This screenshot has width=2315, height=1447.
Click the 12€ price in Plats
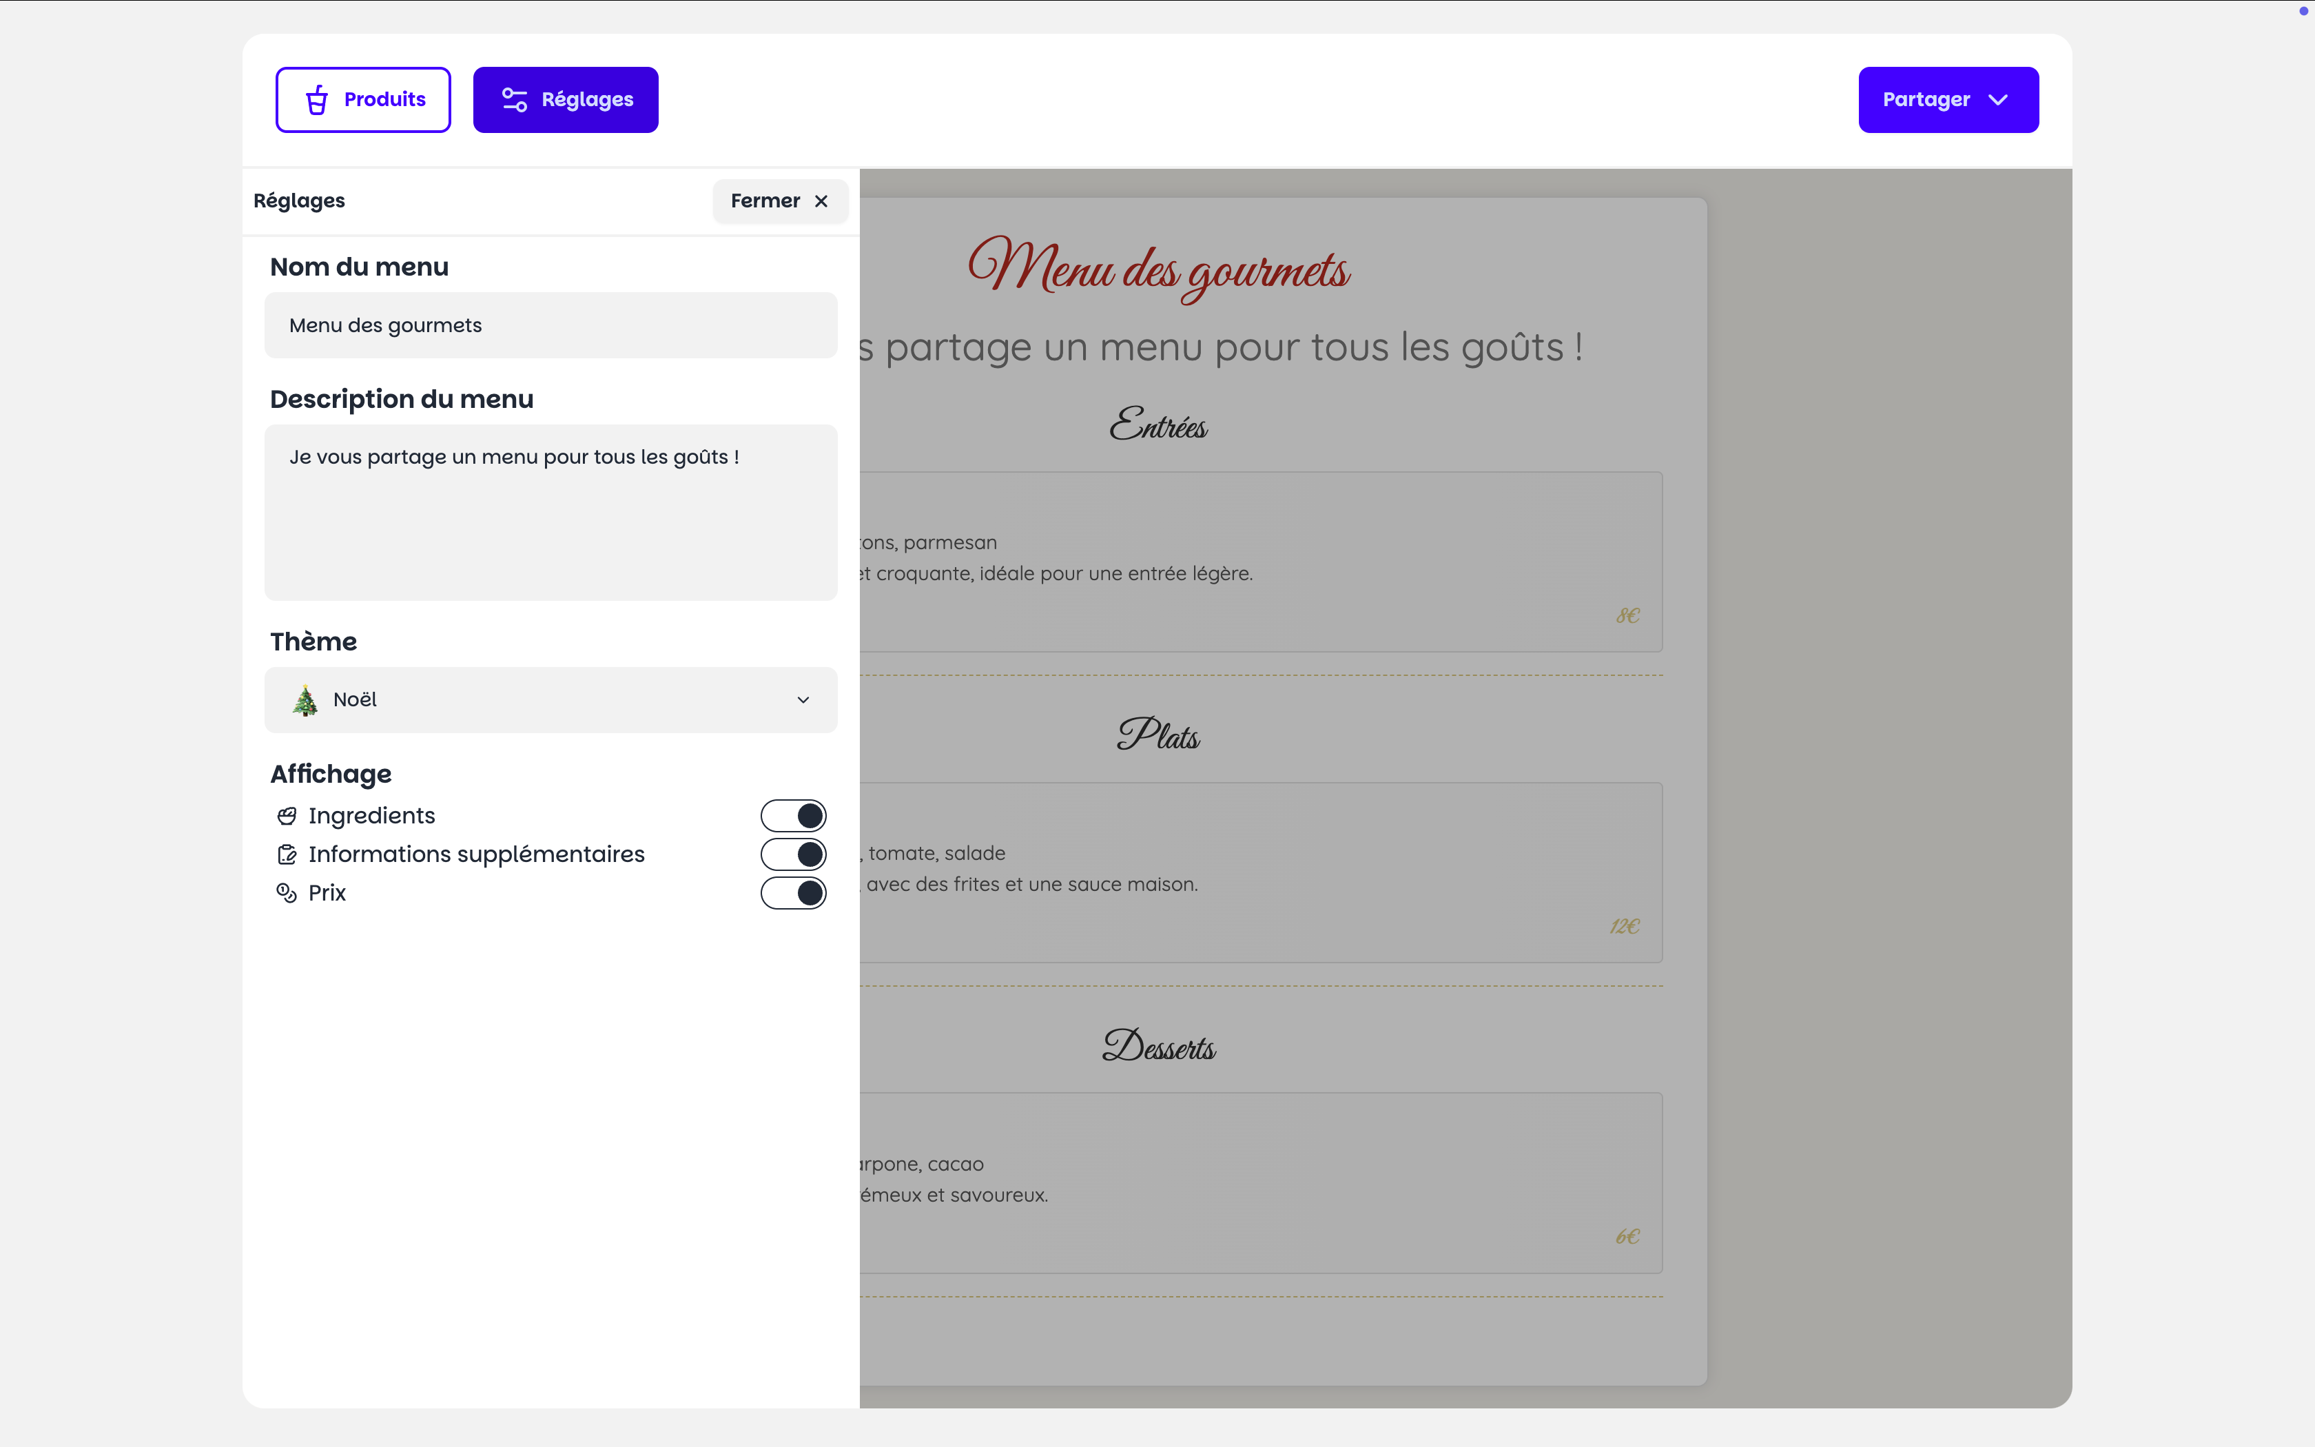tap(1625, 925)
